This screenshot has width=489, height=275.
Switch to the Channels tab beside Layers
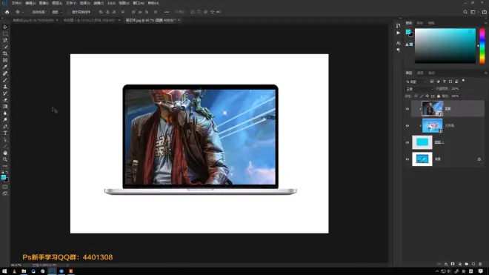[420, 73]
